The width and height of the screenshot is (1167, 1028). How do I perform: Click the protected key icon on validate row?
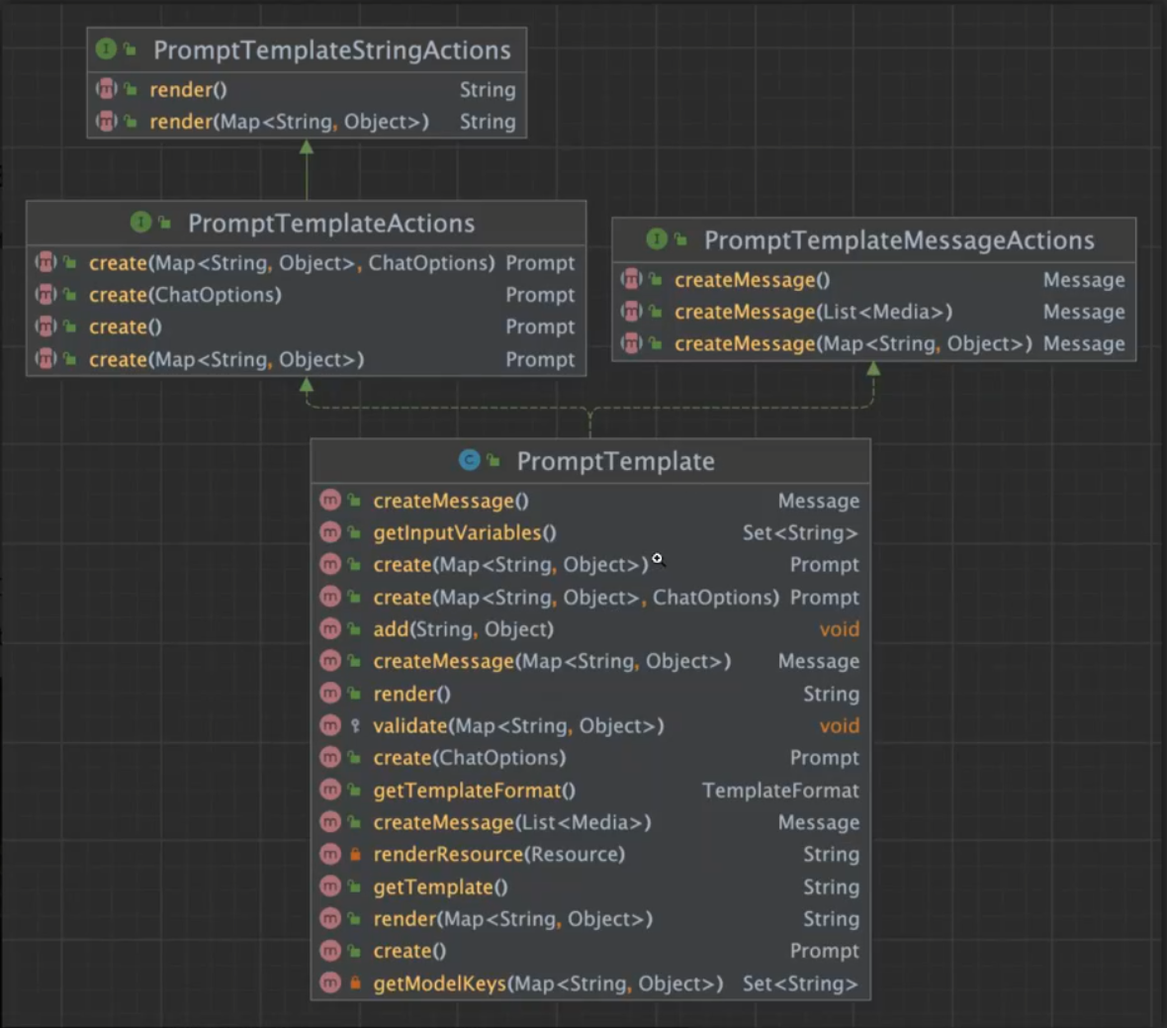(355, 725)
